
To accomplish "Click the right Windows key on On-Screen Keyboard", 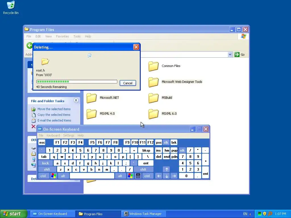I will tap(130, 176).
